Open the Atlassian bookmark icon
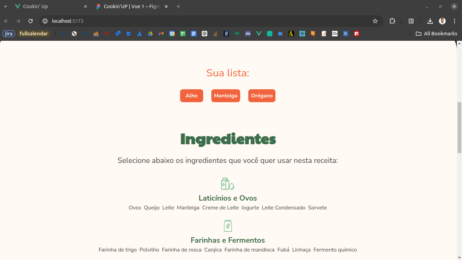This screenshot has width=462, height=260. click(139, 34)
